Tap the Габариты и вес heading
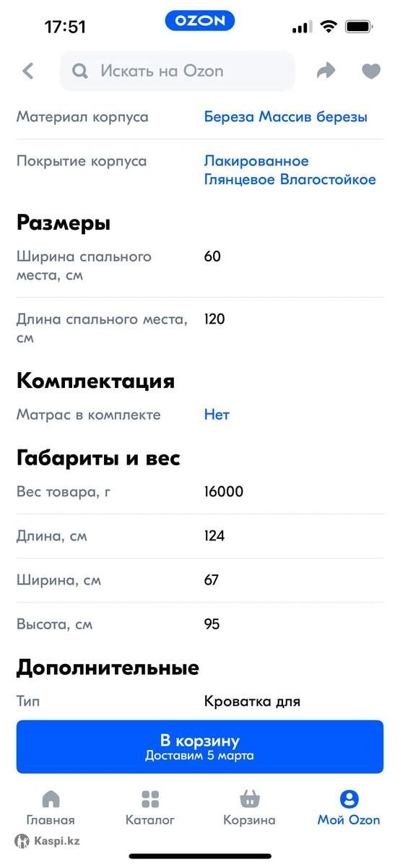 (98, 458)
